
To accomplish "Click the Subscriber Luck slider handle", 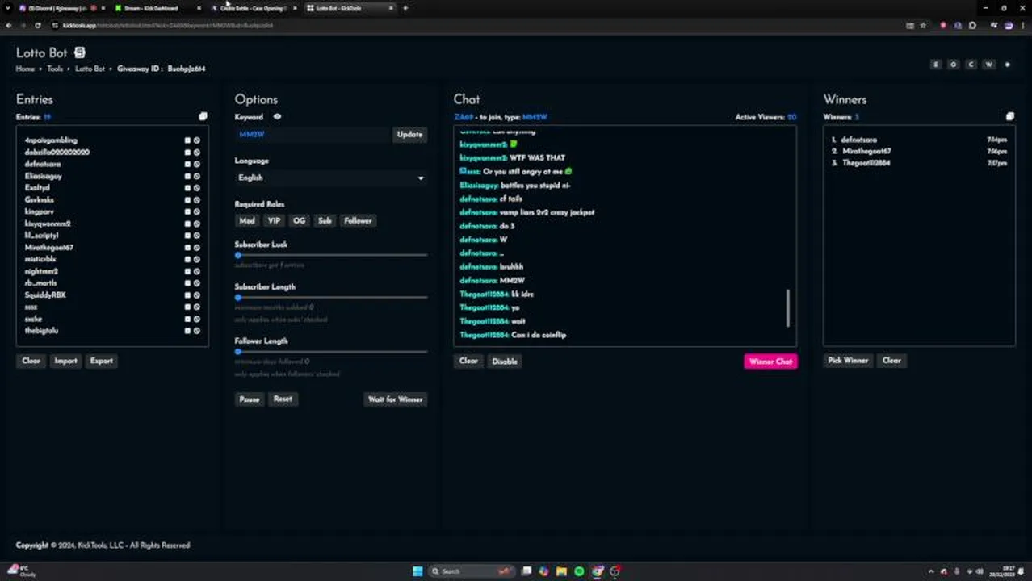I will (x=238, y=255).
